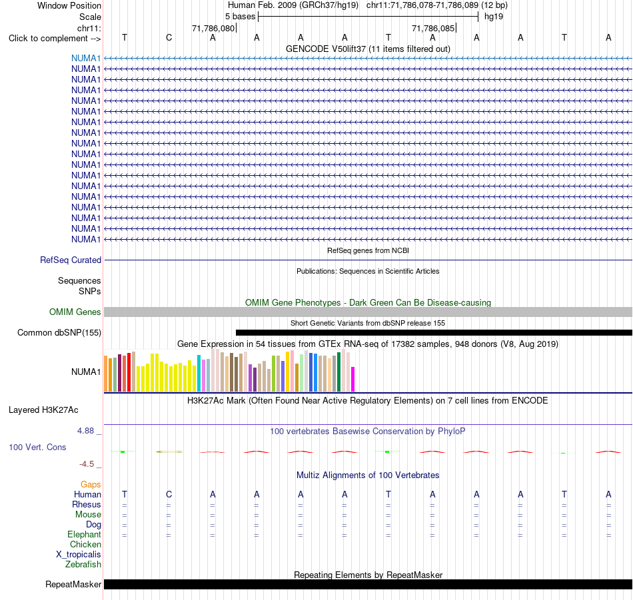The height and width of the screenshot is (600, 633).
Task: Select the RefSeq Curated track label
Action: point(70,260)
